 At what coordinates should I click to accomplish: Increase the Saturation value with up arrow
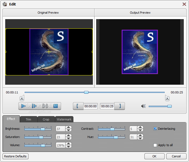pyautogui.click(x=68, y=136)
